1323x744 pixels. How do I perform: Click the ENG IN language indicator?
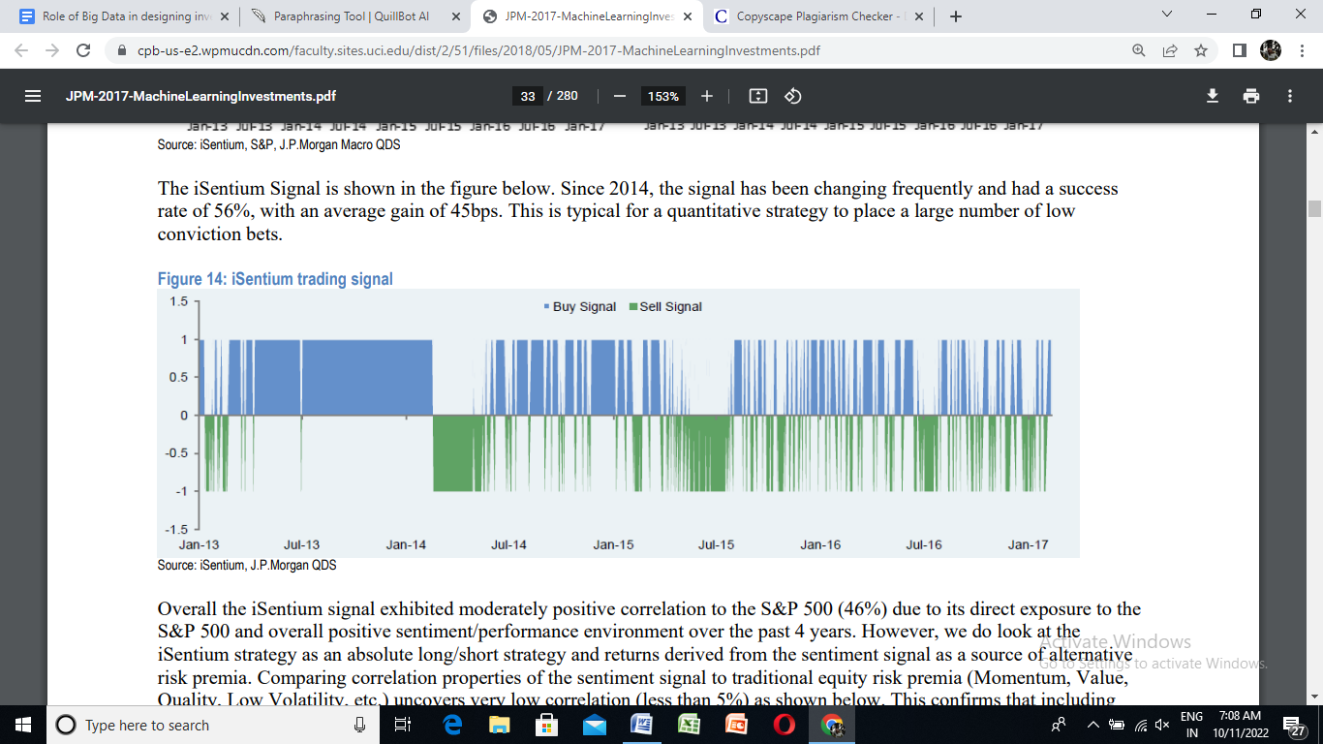click(1192, 725)
